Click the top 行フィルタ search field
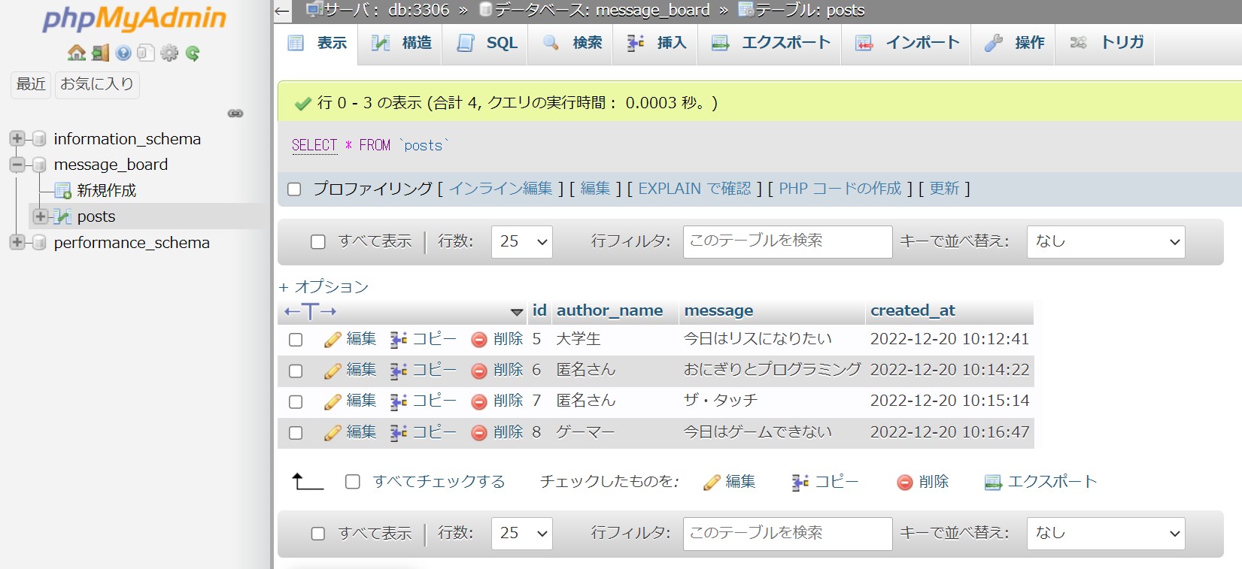 coord(787,242)
